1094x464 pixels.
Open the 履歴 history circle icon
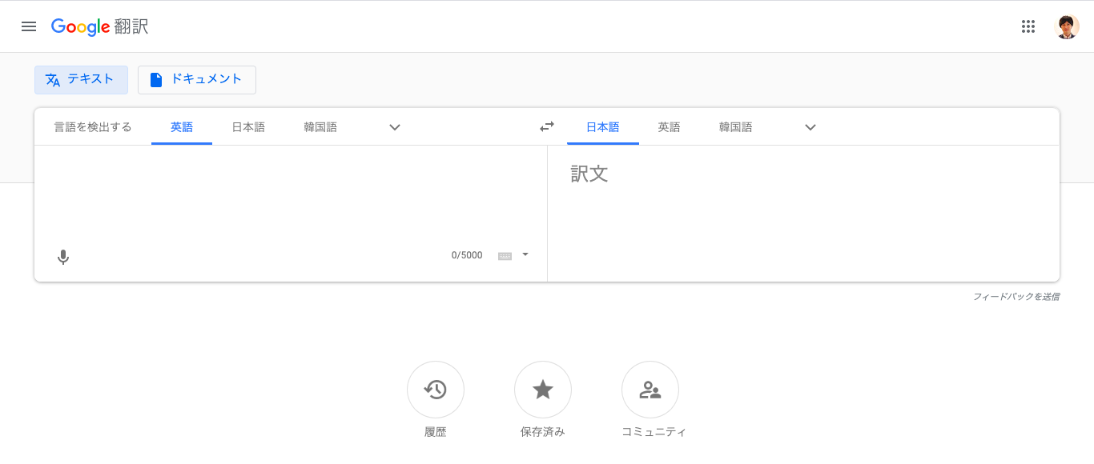click(435, 390)
